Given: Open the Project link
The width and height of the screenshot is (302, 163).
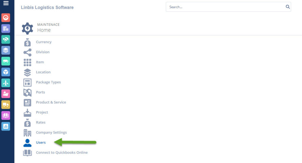Looking at the screenshot, I should coord(42,112).
